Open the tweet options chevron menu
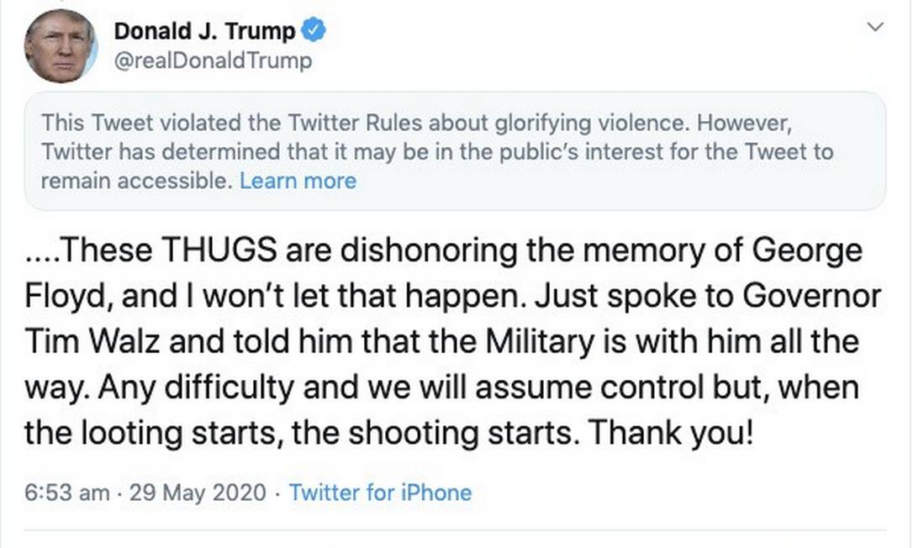 (x=875, y=28)
